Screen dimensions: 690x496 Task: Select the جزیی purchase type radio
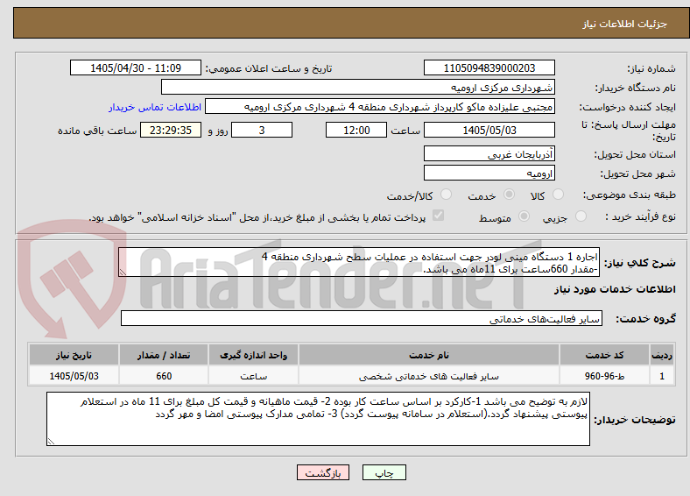581,216
